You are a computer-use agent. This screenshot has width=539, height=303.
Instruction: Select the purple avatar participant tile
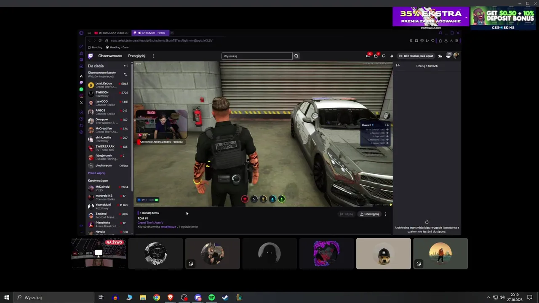(326, 253)
